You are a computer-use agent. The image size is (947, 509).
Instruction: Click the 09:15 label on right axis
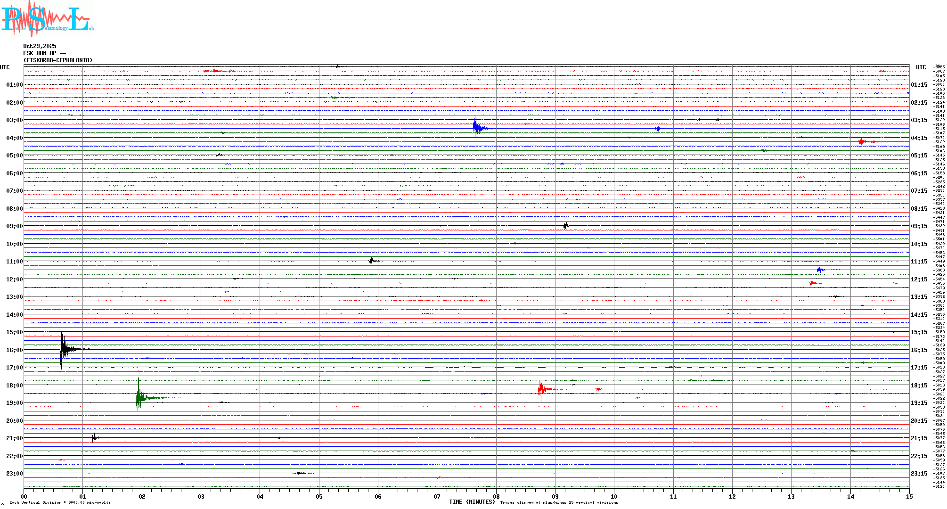919,226
